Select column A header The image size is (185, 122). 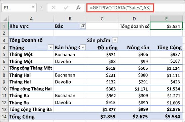(x=31, y=19)
